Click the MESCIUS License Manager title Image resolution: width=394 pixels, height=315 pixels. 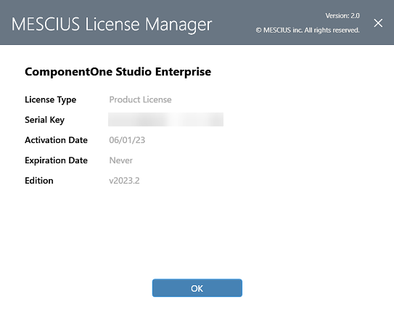[x=112, y=25]
